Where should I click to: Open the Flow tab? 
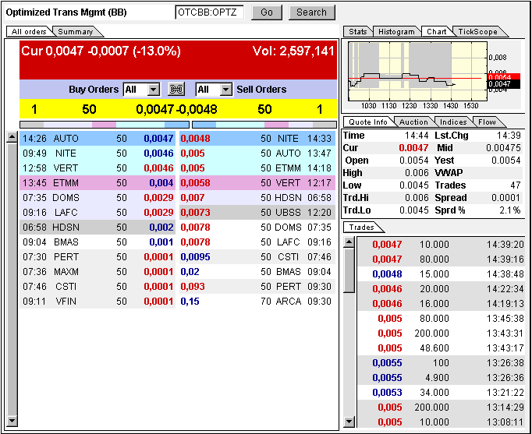(487, 122)
